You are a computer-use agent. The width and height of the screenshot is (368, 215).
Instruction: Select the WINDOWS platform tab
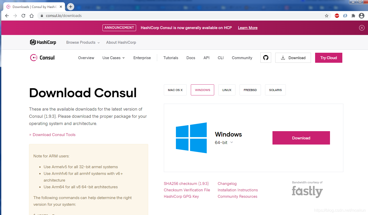(x=202, y=90)
